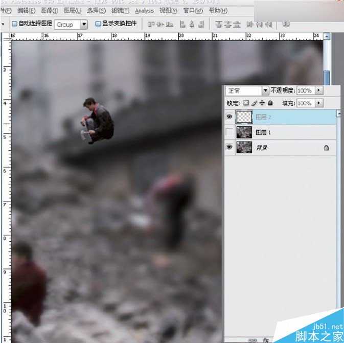Open the 正常 blend mode dropdown
Viewport: 344px width, 343px height.
point(265,90)
